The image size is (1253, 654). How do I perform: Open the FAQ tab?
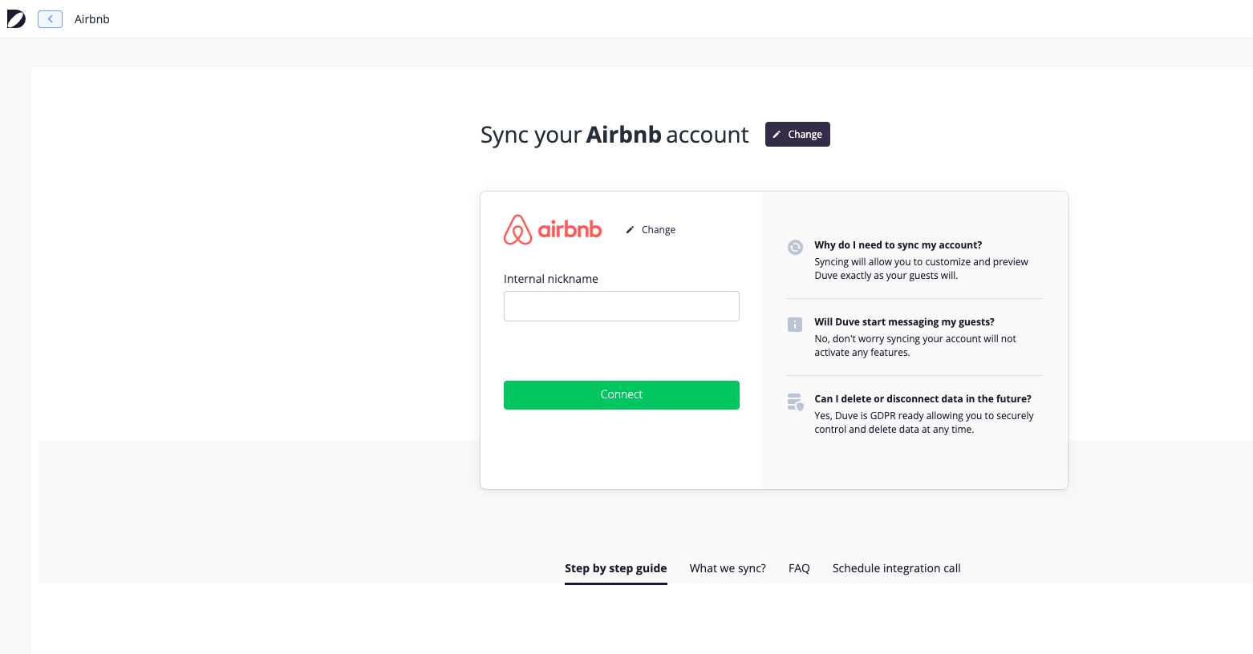pos(799,568)
